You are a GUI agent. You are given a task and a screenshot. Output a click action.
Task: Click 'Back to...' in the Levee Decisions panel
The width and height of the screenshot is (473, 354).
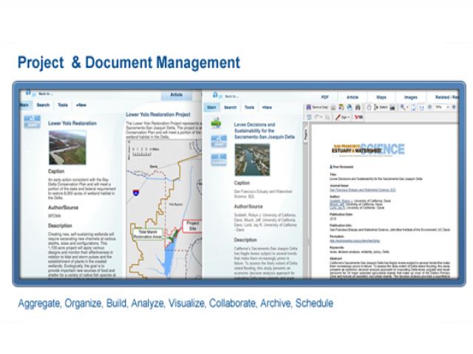pos(231,97)
